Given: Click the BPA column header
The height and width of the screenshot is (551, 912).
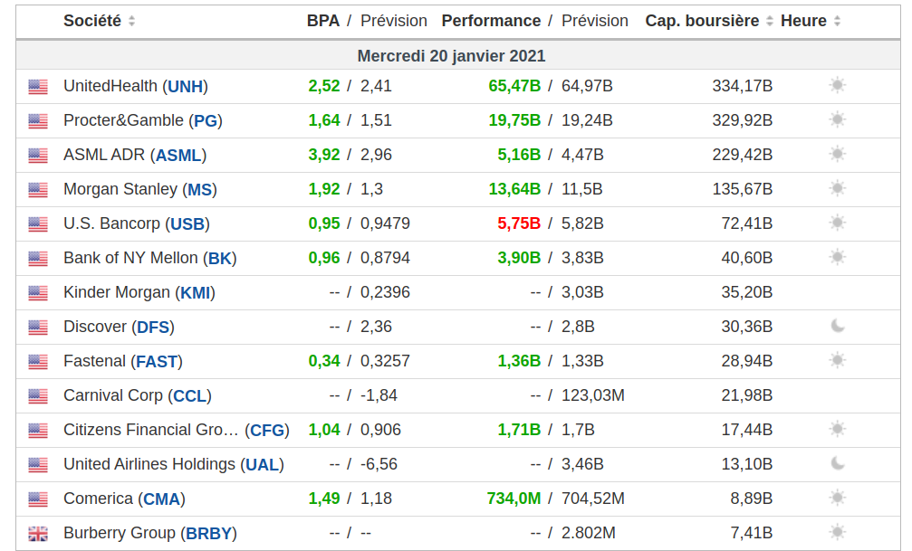Looking at the screenshot, I should click(x=322, y=21).
